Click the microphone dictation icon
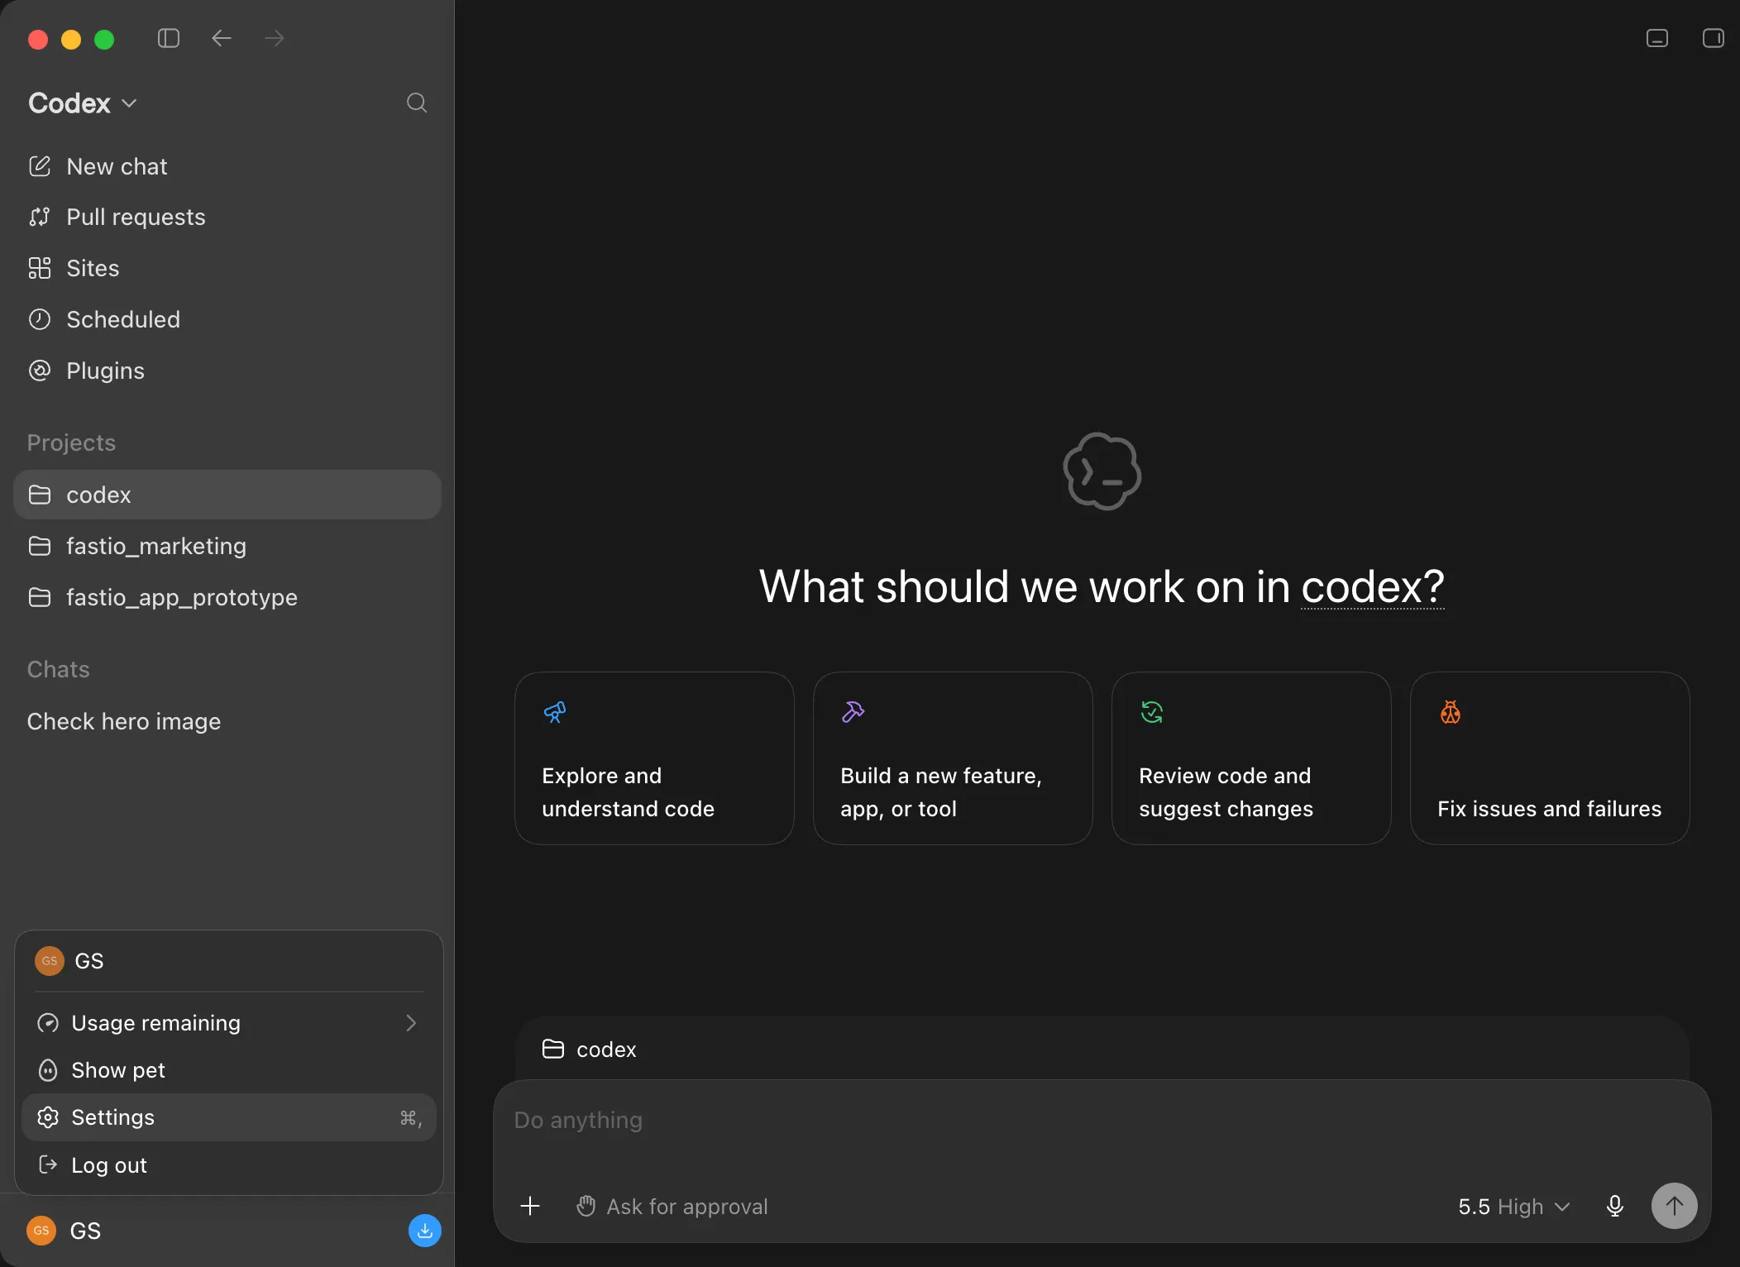This screenshot has width=1740, height=1267. point(1614,1207)
